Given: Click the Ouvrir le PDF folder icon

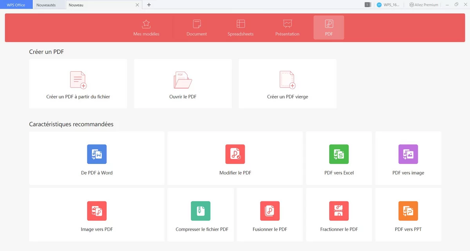Looking at the screenshot, I should [x=183, y=80].
